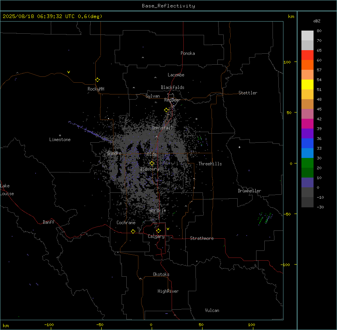
Task: Select the Lacombe city label
Action: (x=176, y=75)
